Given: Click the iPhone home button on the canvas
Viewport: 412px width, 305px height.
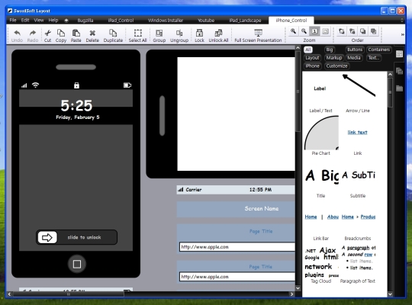Looking at the screenshot, I should click(x=77, y=264).
